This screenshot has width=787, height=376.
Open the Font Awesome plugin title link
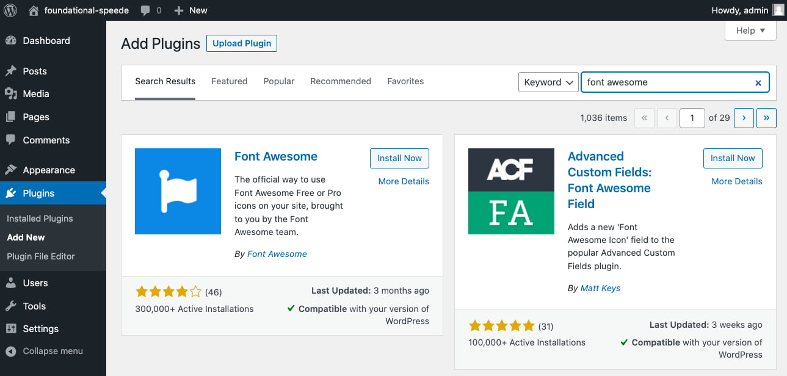coord(276,156)
